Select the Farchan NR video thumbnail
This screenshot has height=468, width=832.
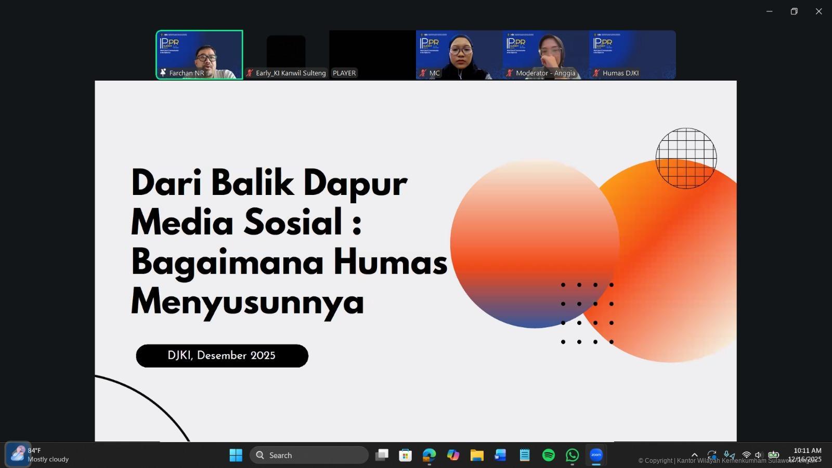click(200, 55)
